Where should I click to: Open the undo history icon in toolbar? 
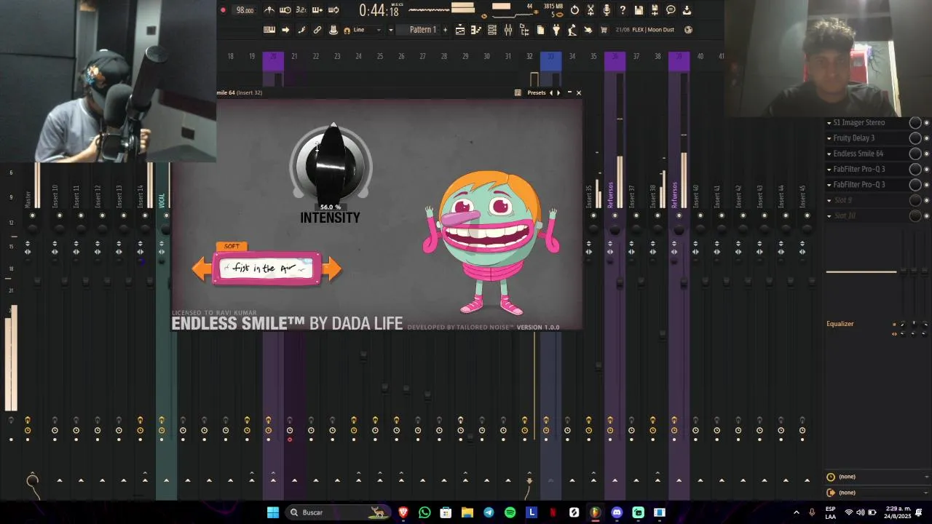[x=574, y=10]
